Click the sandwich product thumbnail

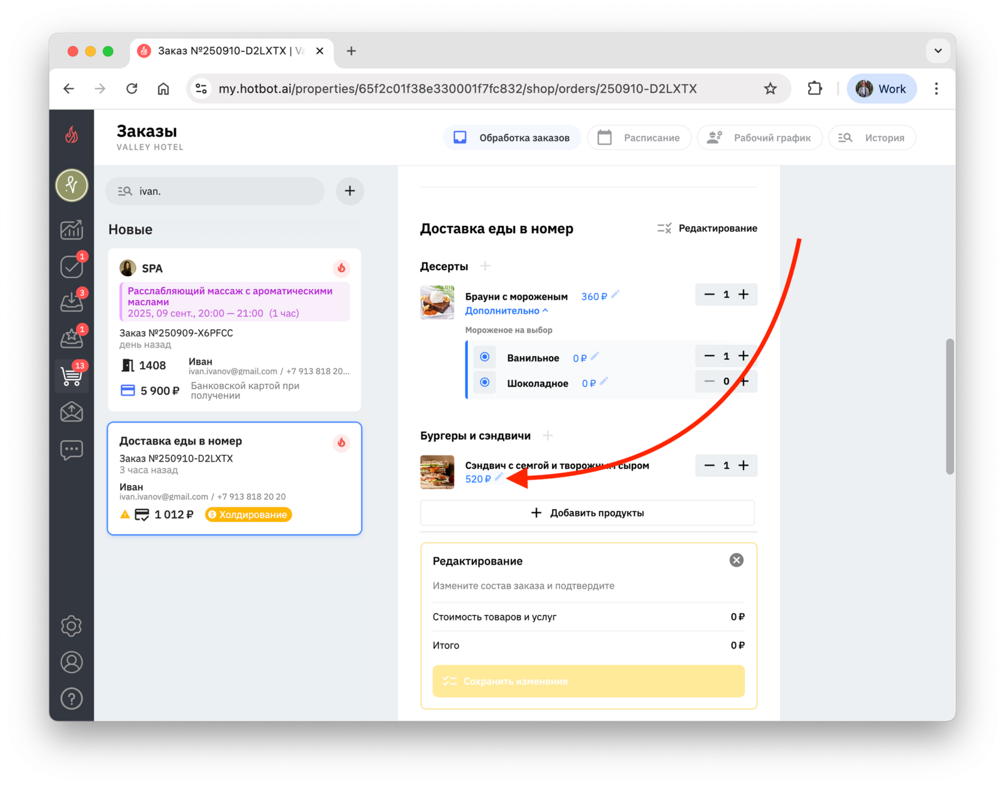tap(437, 472)
